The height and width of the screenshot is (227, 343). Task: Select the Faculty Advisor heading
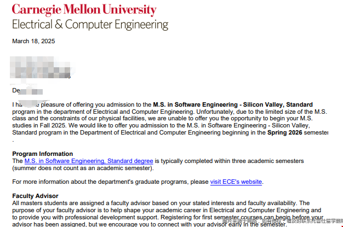point(35,196)
